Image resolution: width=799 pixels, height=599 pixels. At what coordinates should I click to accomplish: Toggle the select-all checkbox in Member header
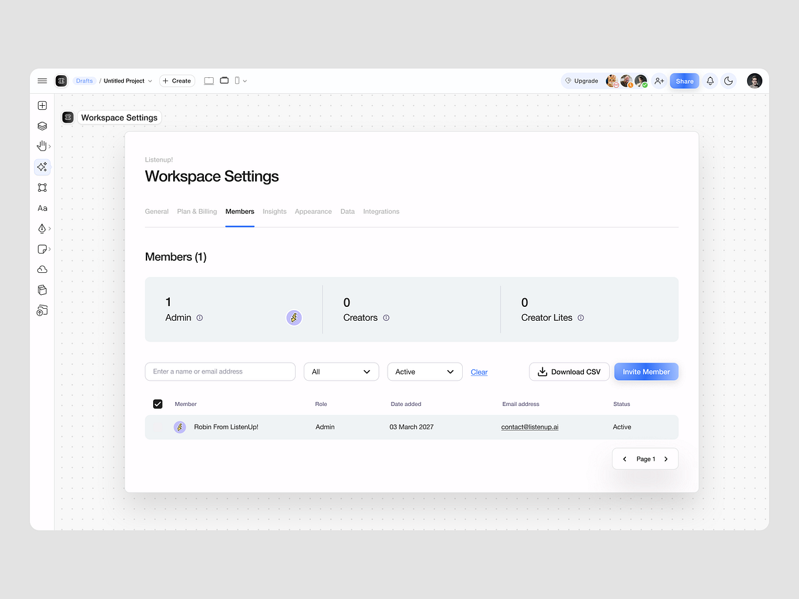[158, 404]
